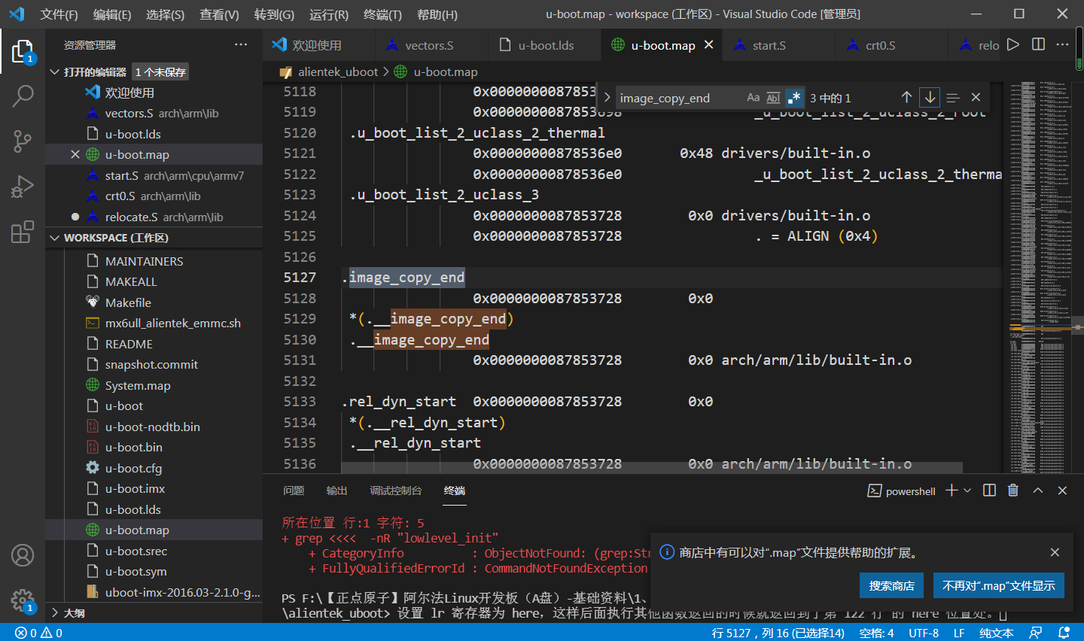Click don't show again for .map files
The width and height of the screenshot is (1084, 641).
[x=998, y=585]
